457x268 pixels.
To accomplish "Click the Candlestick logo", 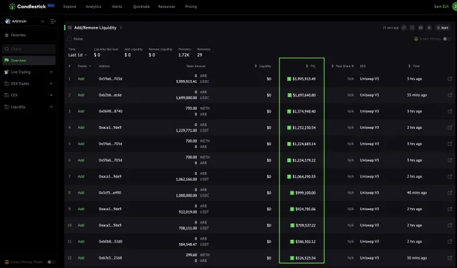I will point(28,7).
